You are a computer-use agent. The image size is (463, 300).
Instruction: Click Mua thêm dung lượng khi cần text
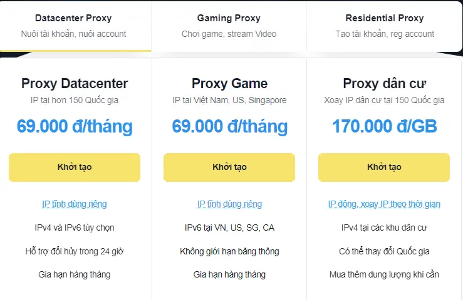384,274
